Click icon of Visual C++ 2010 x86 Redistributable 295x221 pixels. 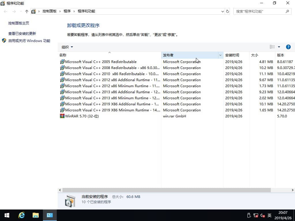(62, 74)
